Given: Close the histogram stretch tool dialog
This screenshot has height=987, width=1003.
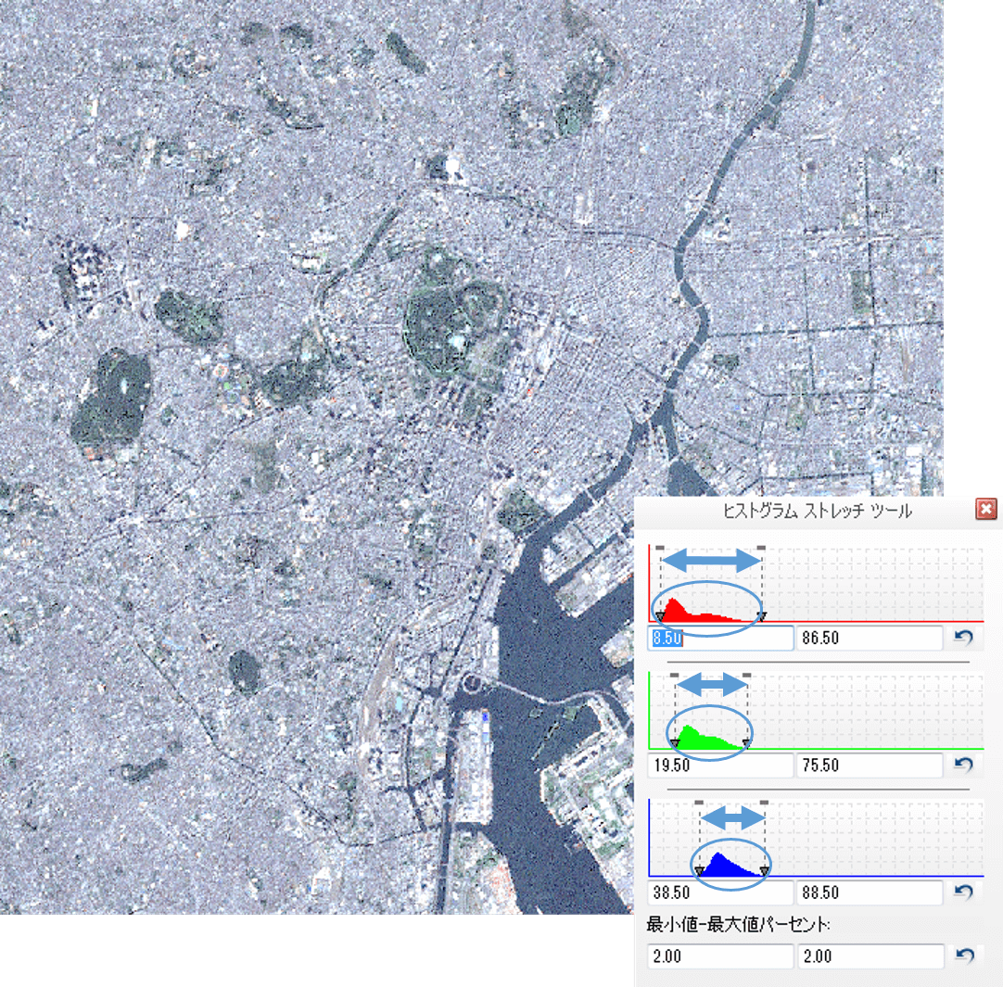Looking at the screenshot, I should pyautogui.click(x=986, y=510).
